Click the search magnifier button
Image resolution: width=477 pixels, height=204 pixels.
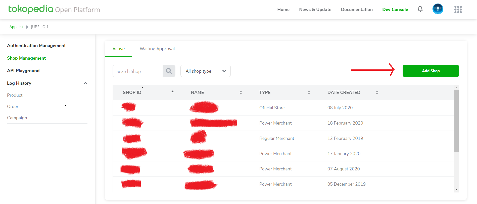coord(169,71)
